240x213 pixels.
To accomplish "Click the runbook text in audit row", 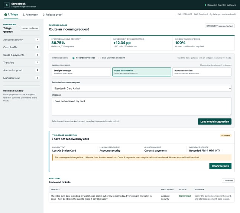I will (213, 197).
